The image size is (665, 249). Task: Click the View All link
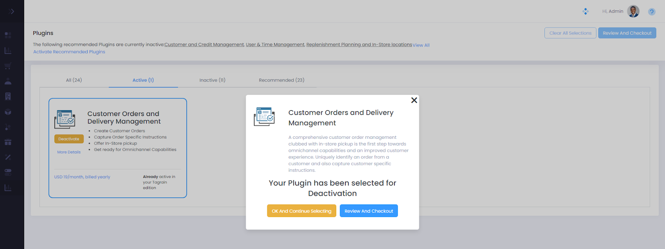click(x=421, y=45)
